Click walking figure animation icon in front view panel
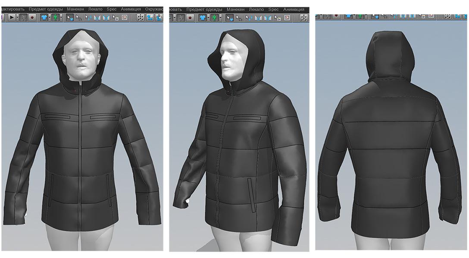Screen dimensions: 469x258 tap(24, 17)
